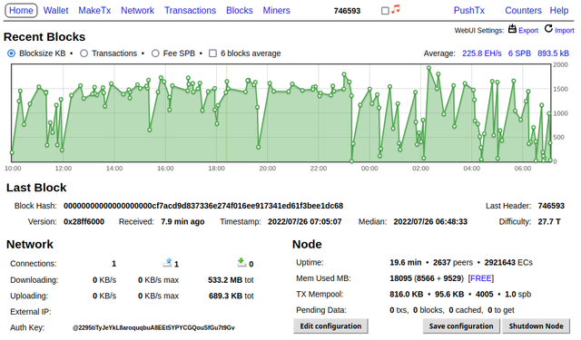Click the received 7.9 min ago value
Screen dimensions: 581x340
pyautogui.click(x=182, y=221)
